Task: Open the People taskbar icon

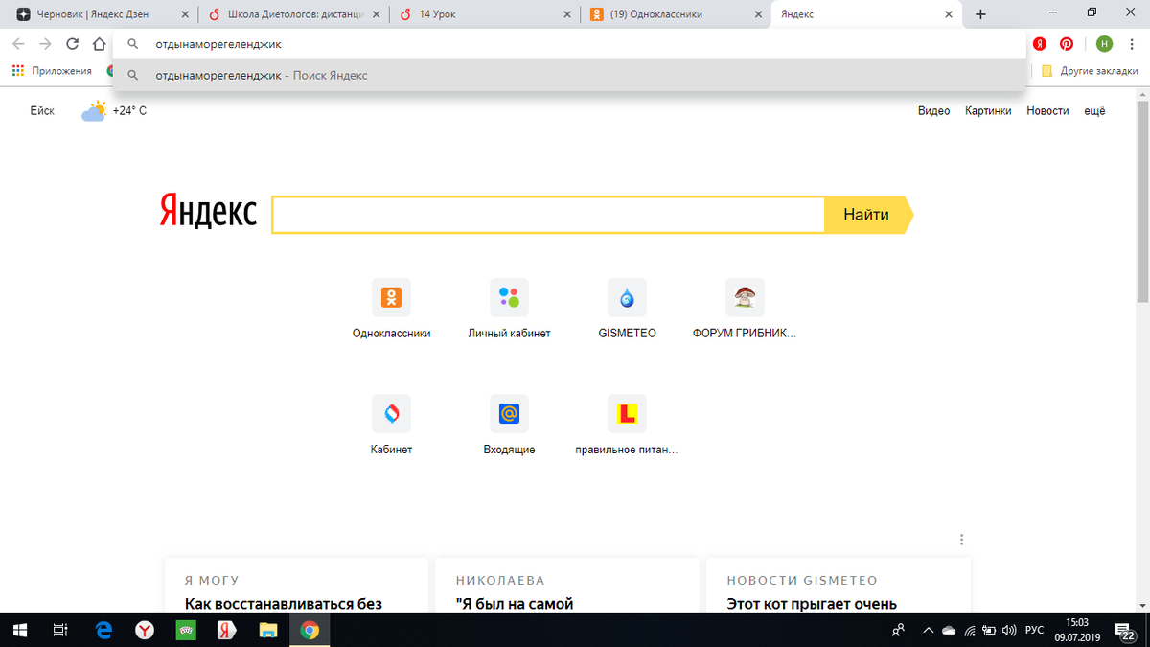Action: click(x=898, y=631)
